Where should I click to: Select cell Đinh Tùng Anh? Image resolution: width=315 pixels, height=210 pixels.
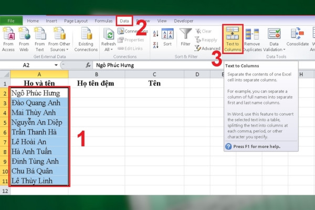(x=39, y=161)
